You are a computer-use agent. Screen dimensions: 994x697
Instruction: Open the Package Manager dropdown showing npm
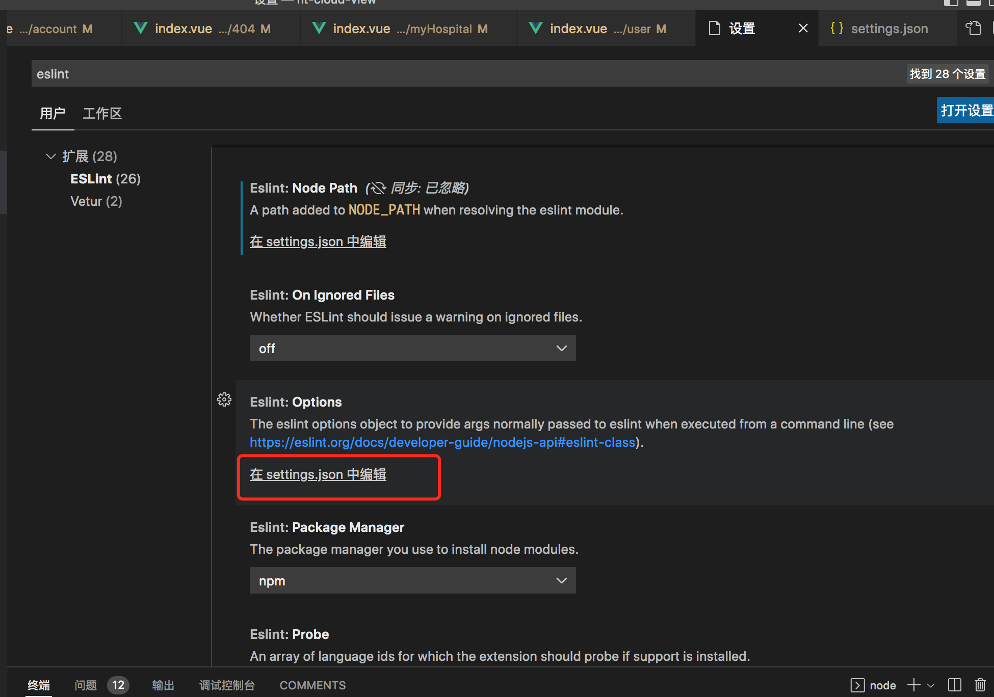[412, 580]
